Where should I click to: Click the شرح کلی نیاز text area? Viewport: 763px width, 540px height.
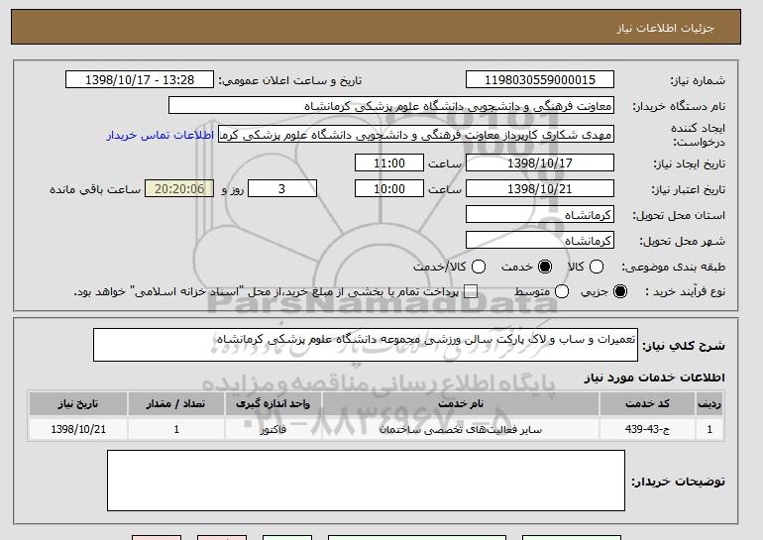[x=366, y=345]
